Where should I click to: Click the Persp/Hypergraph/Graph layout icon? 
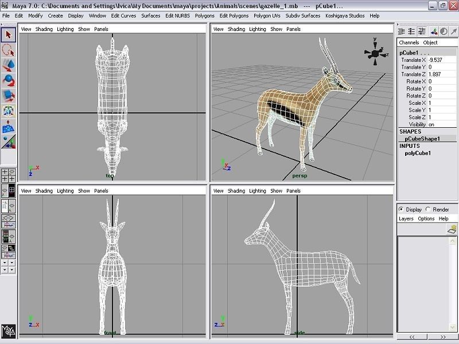[x=8, y=252]
